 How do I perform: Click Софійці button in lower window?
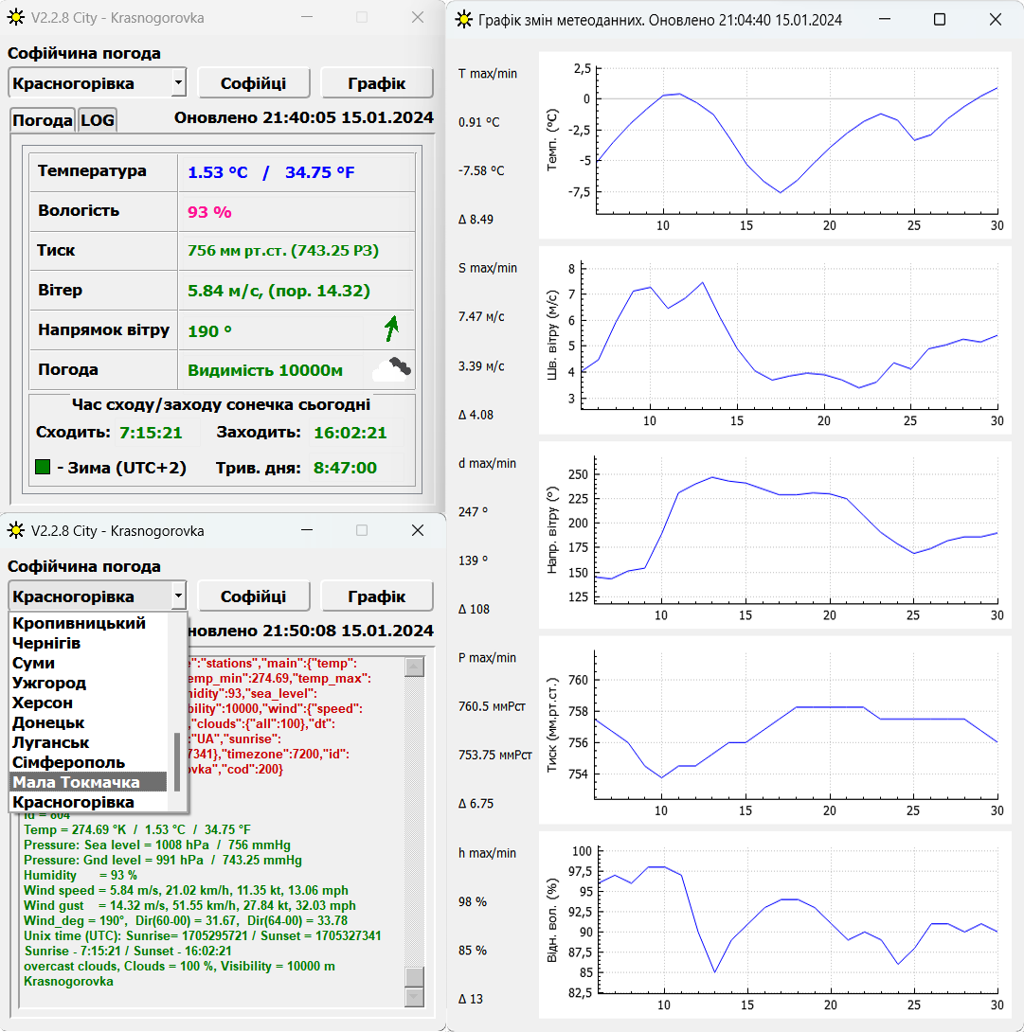coord(254,596)
